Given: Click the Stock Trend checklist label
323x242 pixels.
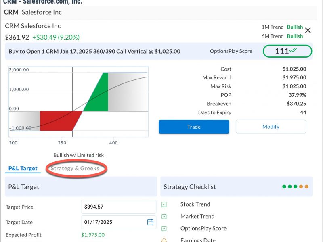Looking at the screenshot, I should (x=195, y=204).
